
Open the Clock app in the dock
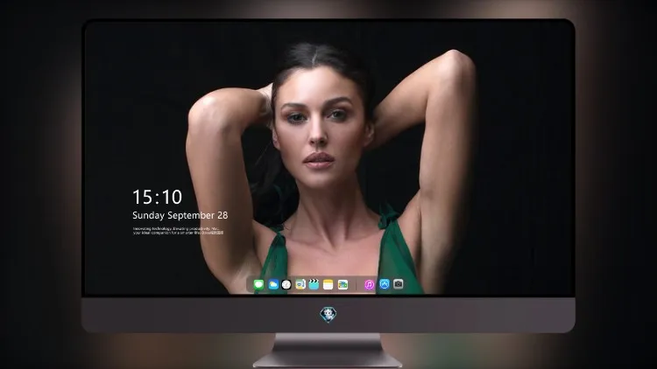286,284
